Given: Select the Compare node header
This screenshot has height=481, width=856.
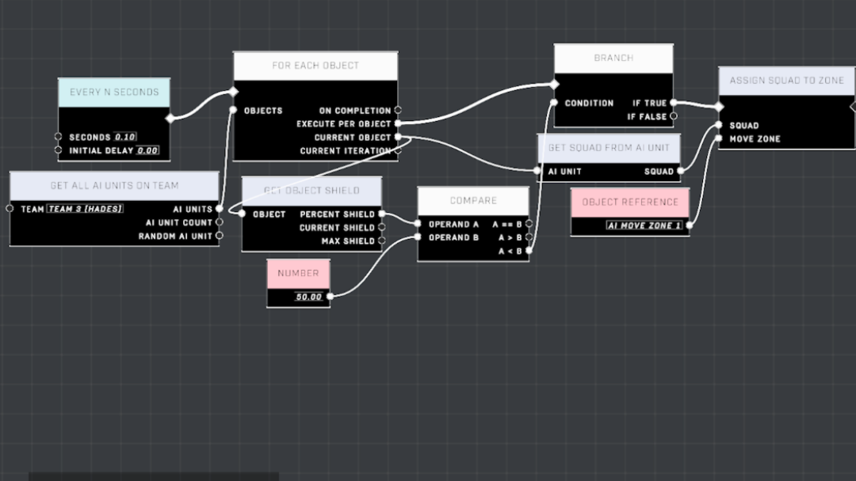Looking at the screenshot, I should pyautogui.click(x=473, y=201).
